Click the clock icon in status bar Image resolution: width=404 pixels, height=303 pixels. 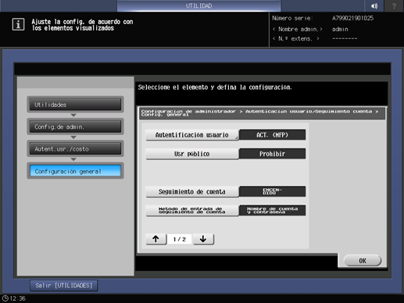(x=5, y=298)
